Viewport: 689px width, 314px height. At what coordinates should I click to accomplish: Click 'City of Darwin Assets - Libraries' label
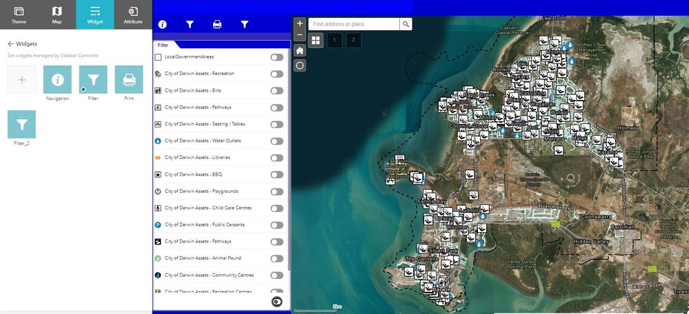tap(197, 158)
